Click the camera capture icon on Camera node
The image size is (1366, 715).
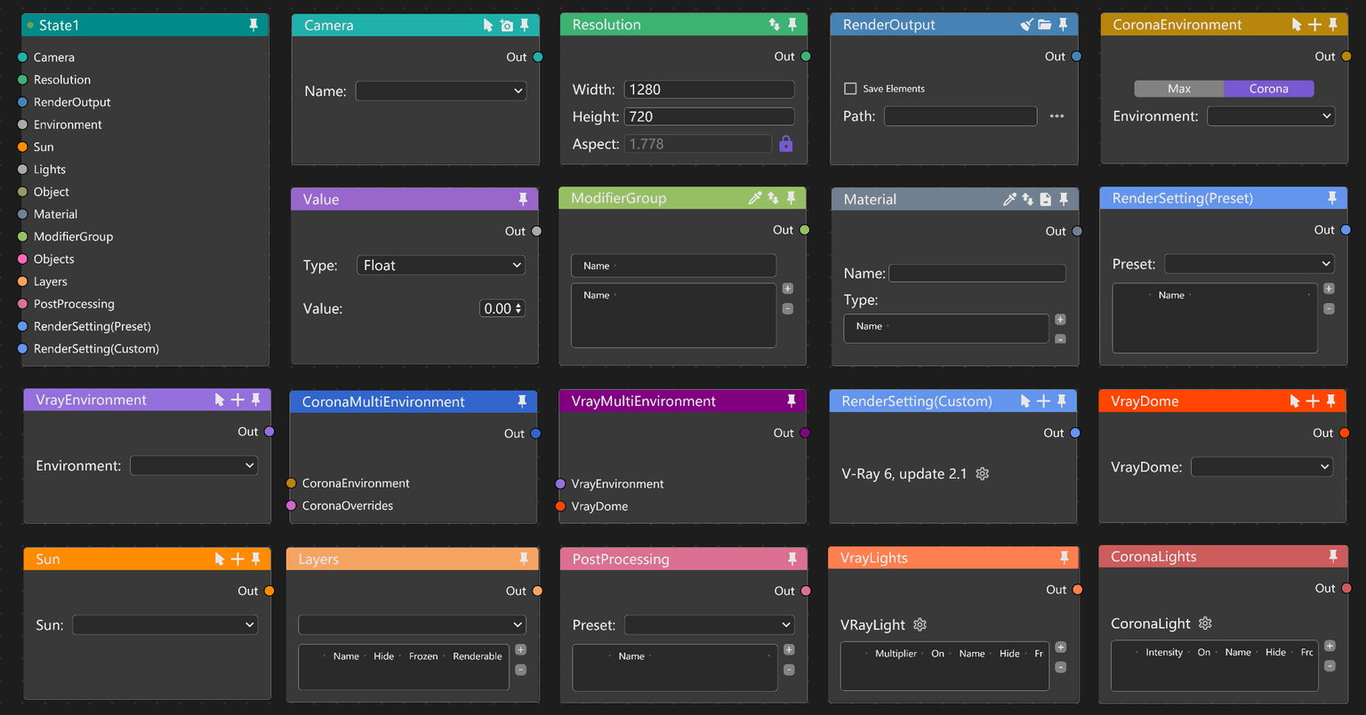pos(506,26)
